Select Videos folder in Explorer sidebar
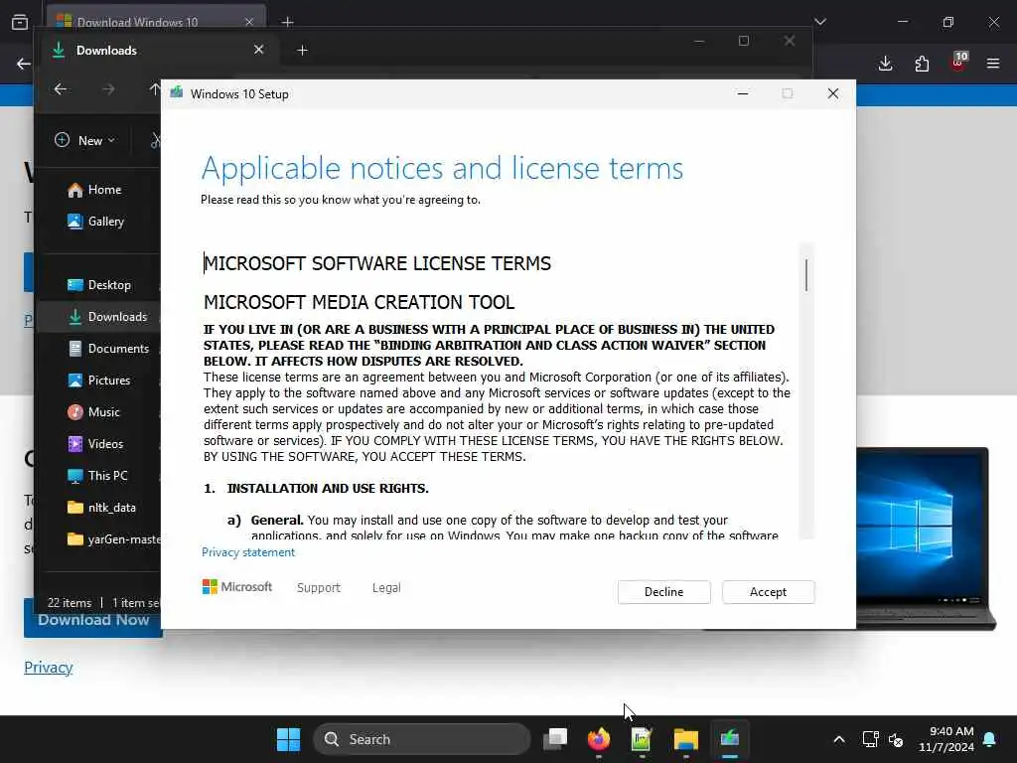The width and height of the screenshot is (1017, 763). [95, 444]
